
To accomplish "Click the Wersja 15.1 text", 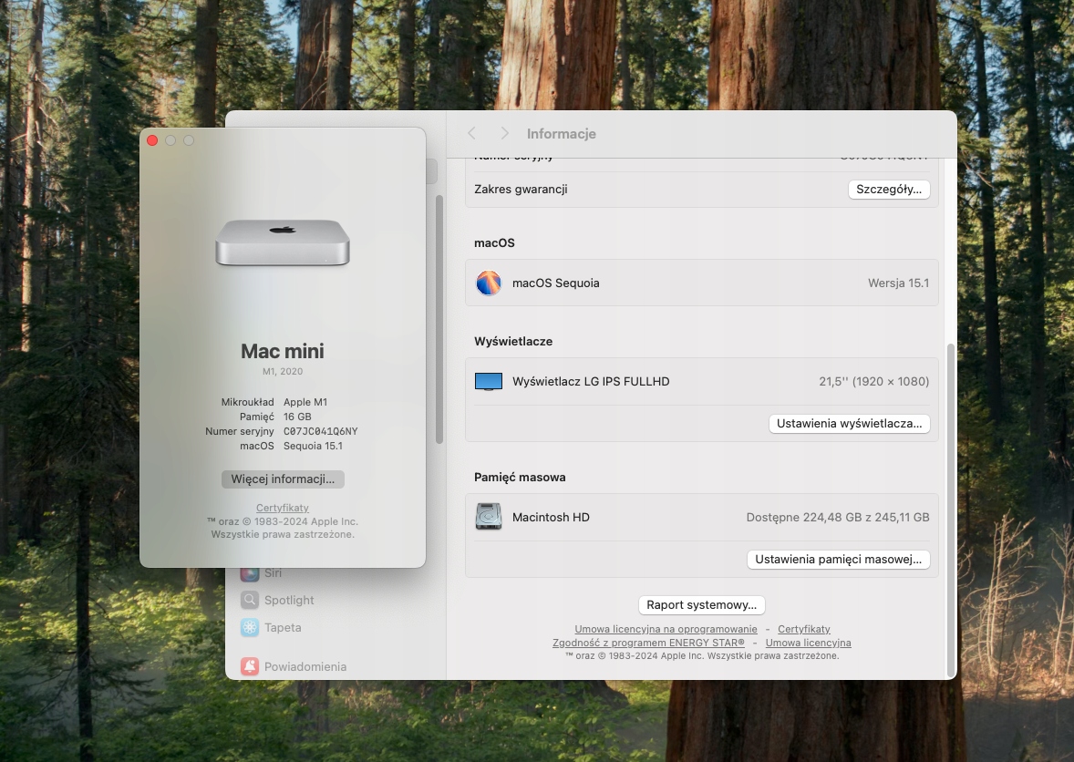I will point(898,283).
